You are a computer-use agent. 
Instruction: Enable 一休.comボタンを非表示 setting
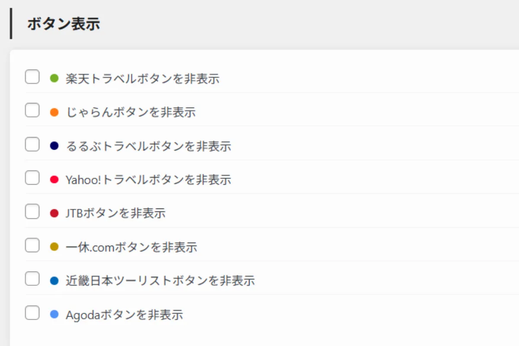(32, 245)
